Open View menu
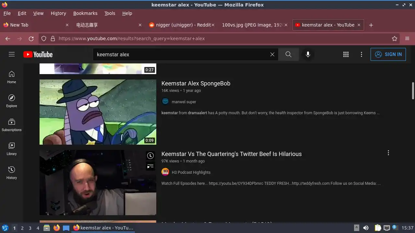This screenshot has height=233, width=415. coord(38,13)
